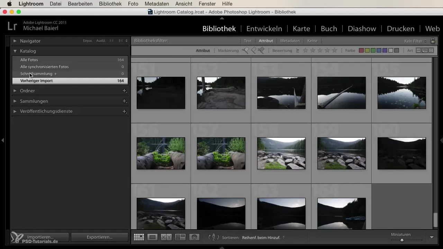Switch to Loupe view icon
Image resolution: width=443 pixels, height=249 pixels.
tap(153, 237)
